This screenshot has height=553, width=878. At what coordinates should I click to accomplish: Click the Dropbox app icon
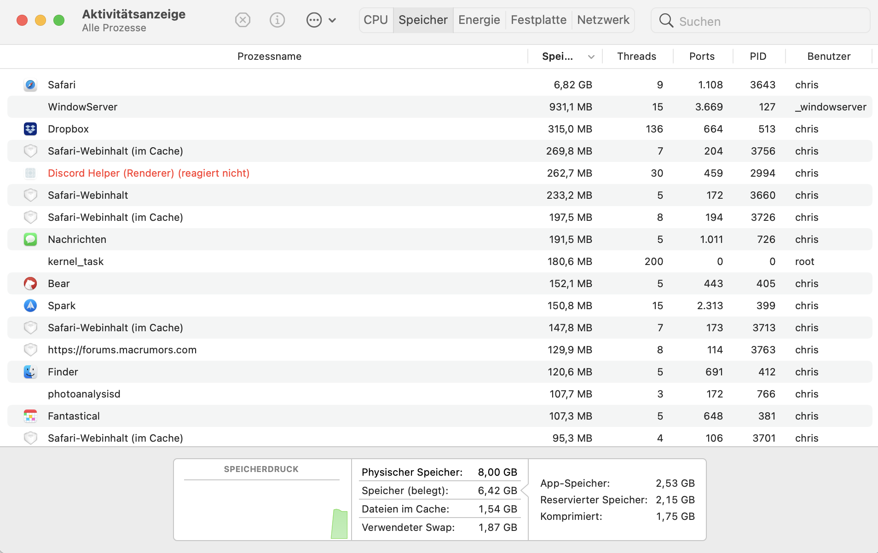(x=30, y=129)
